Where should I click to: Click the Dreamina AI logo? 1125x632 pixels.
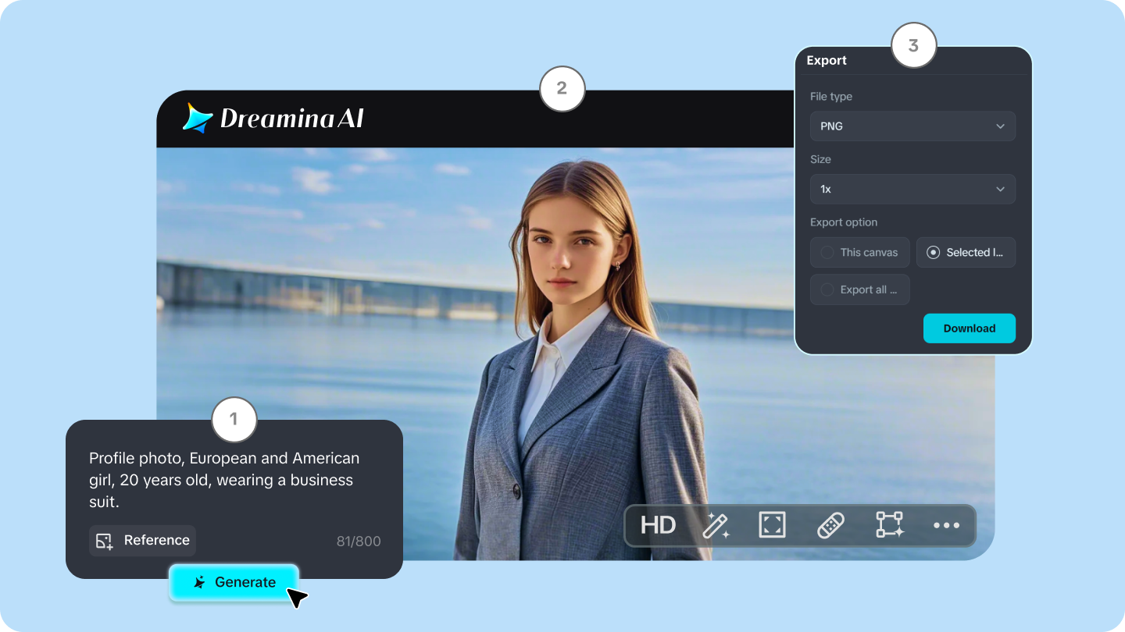[273, 118]
